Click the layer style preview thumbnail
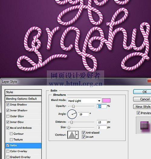Screen dimensions: 151x159 (144, 125)
